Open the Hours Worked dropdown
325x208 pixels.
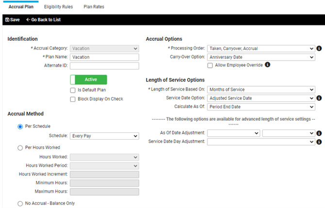(104, 157)
